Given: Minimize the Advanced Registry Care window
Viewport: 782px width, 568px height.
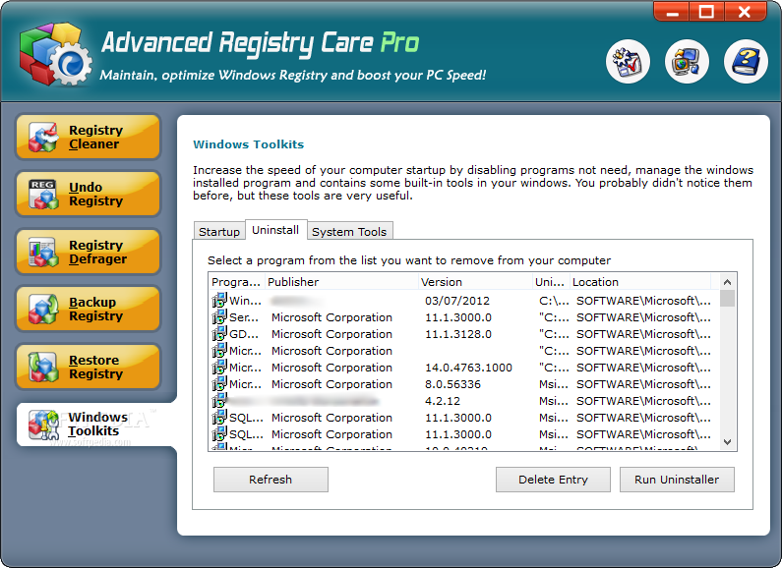Looking at the screenshot, I should 672,12.
